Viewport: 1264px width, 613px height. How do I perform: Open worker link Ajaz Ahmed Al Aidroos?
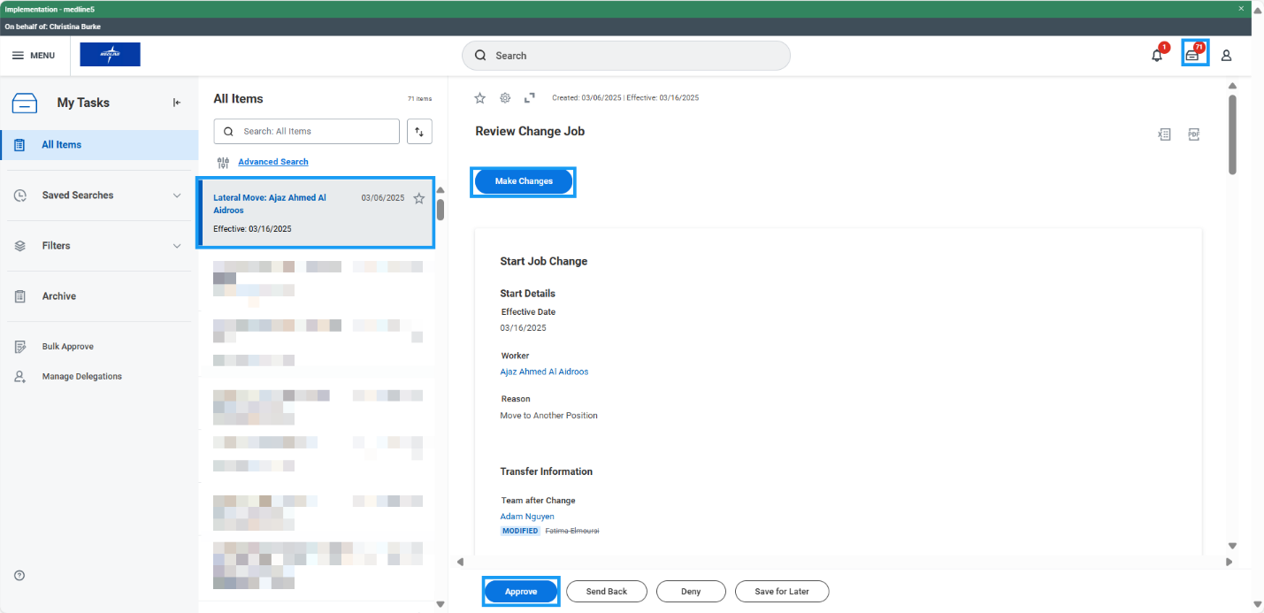tap(544, 372)
